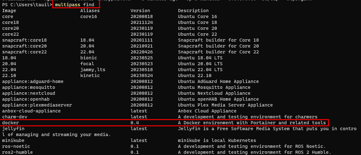Click 'snapcraft:core20' image name

(x=25, y=46)
